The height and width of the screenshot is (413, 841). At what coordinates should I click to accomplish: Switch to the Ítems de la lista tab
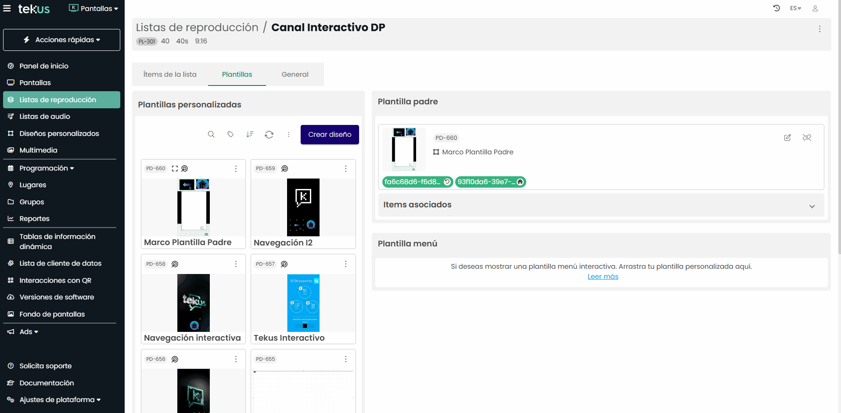pyautogui.click(x=170, y=75)
